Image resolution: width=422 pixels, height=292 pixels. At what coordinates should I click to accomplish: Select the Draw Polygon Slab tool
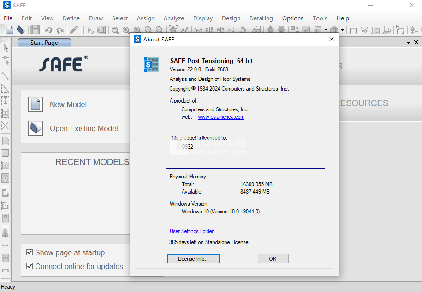(6, 140)
